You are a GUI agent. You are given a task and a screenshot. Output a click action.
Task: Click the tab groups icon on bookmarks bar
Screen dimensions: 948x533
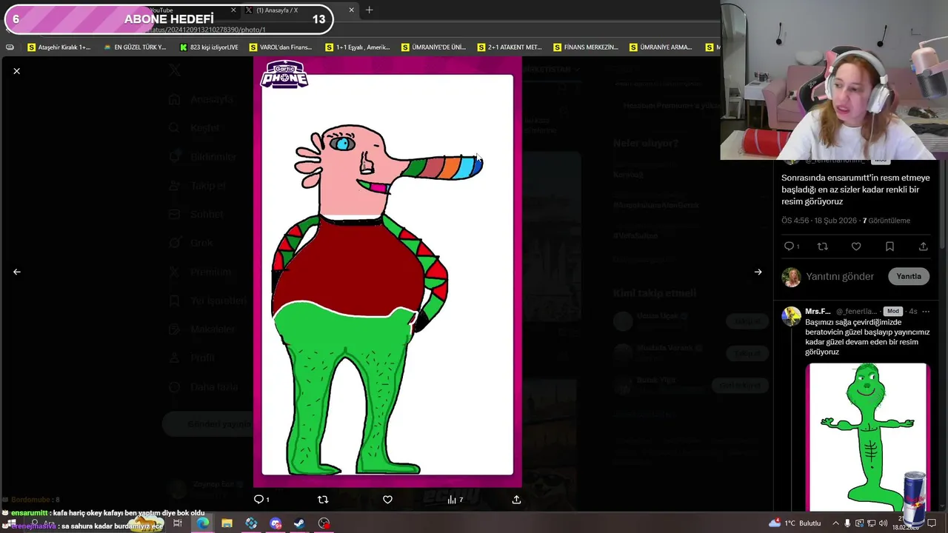[10, 47]
